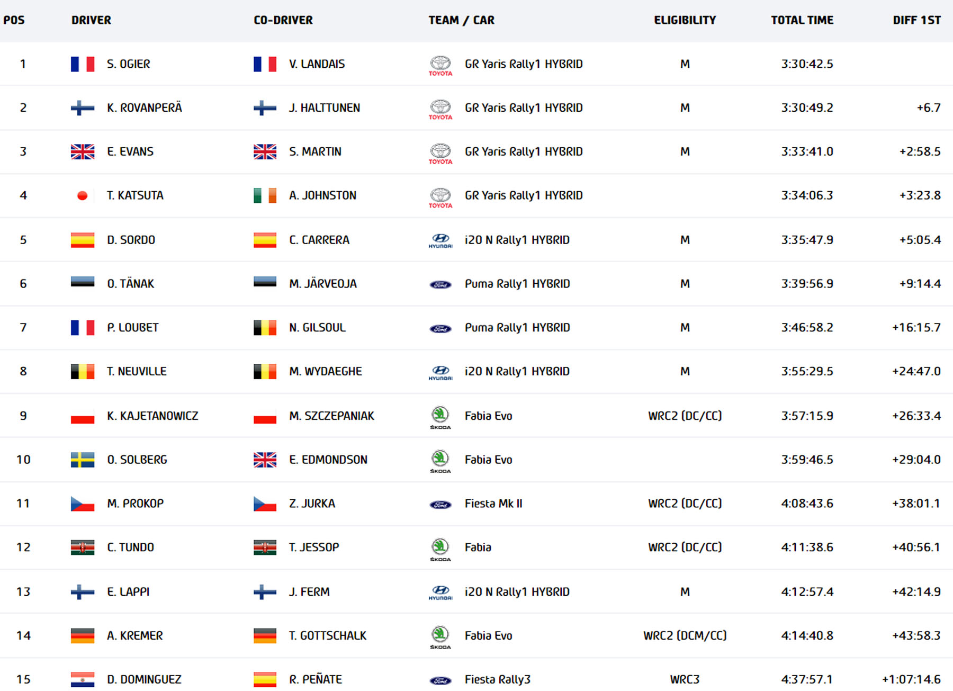Click the Hyundai logo in Sordo's row
Image resolution: width=953 pixels, height=691 pixels.
click(x=440, y=241)
